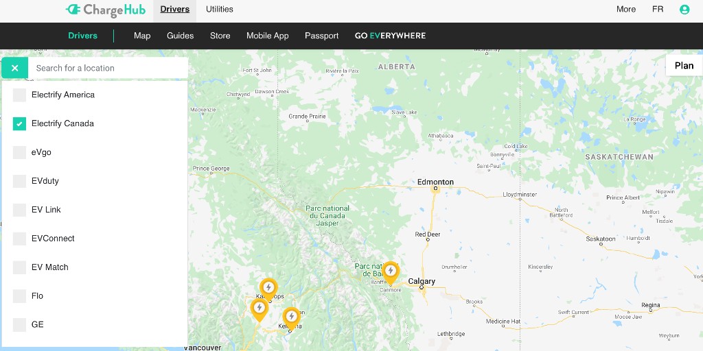This screenshot has height=351, width=703.
Task: Click the ALBERTA province label
Action: click(396, 66)
